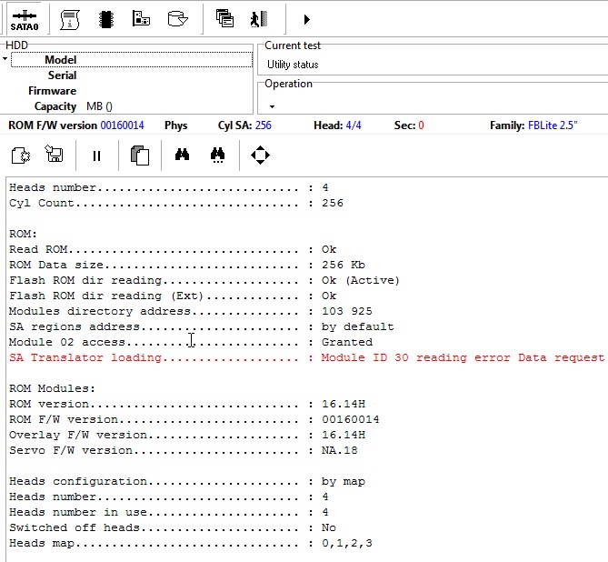The image size is (608, 562).
Task: Pause the log output
Action: [97, 156]
